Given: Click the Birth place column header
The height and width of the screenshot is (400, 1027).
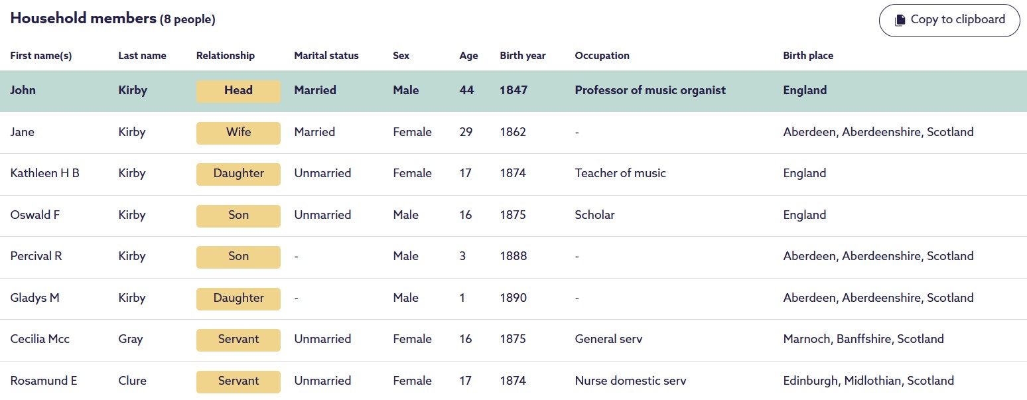Looking at the screenshot, I should [x=808, y=56].
